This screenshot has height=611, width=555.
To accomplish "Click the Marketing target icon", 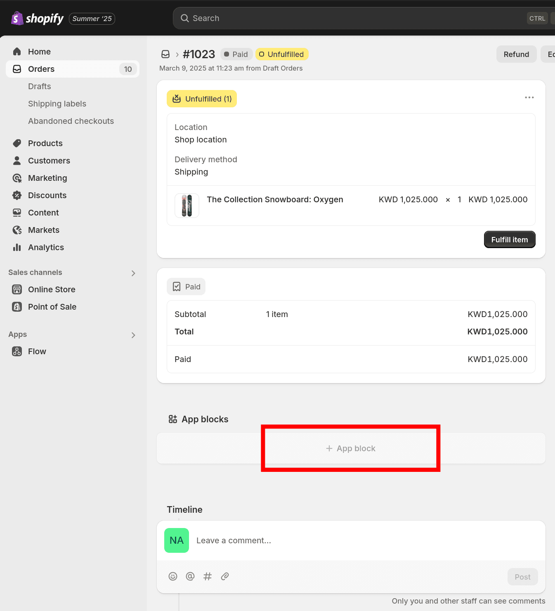I will [17, 178].
